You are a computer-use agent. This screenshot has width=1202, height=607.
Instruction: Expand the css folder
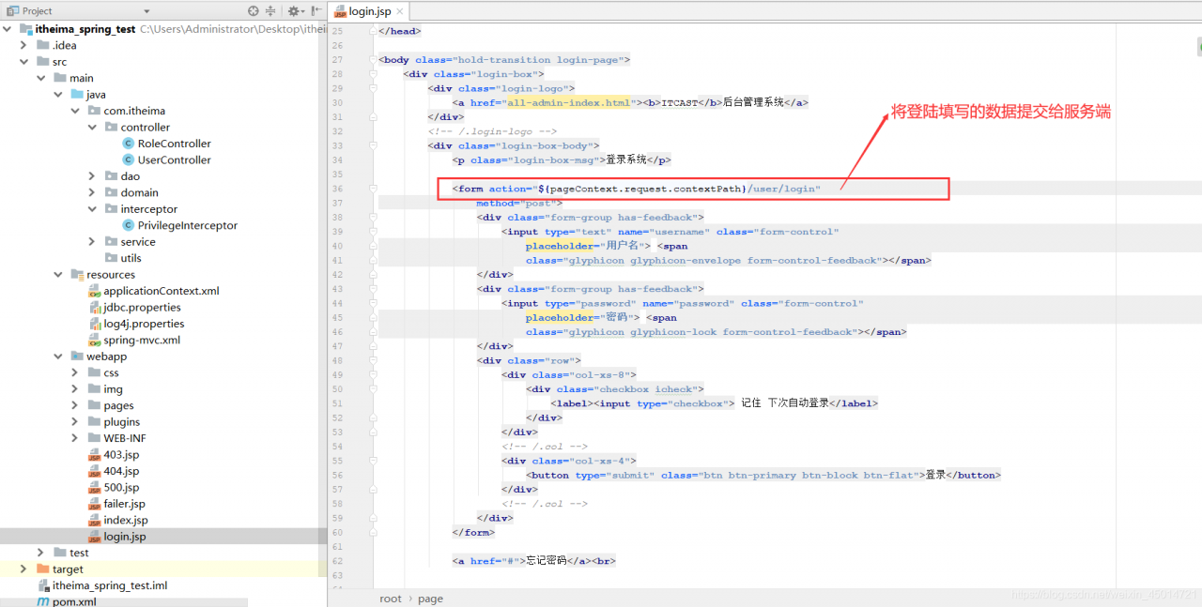(x=74, y=372)
